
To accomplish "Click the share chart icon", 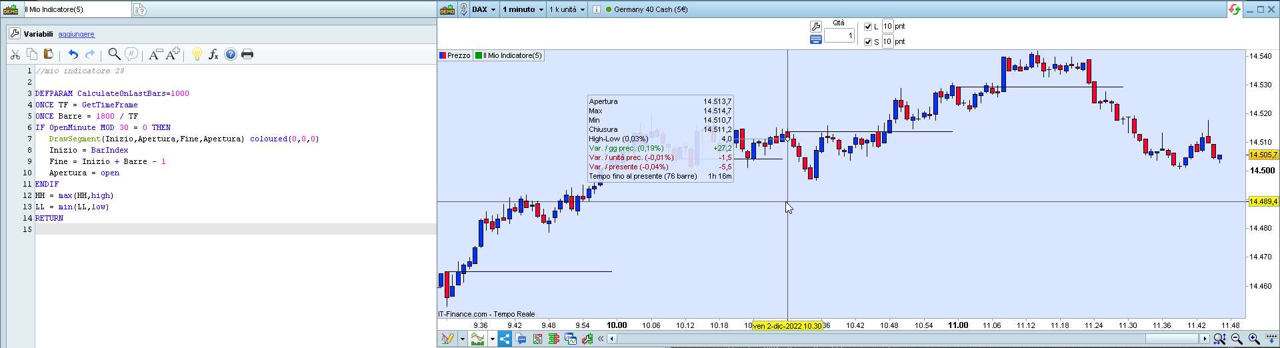I will point(505,339).
